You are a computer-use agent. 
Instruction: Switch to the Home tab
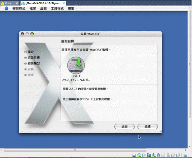tap(8, 3)
